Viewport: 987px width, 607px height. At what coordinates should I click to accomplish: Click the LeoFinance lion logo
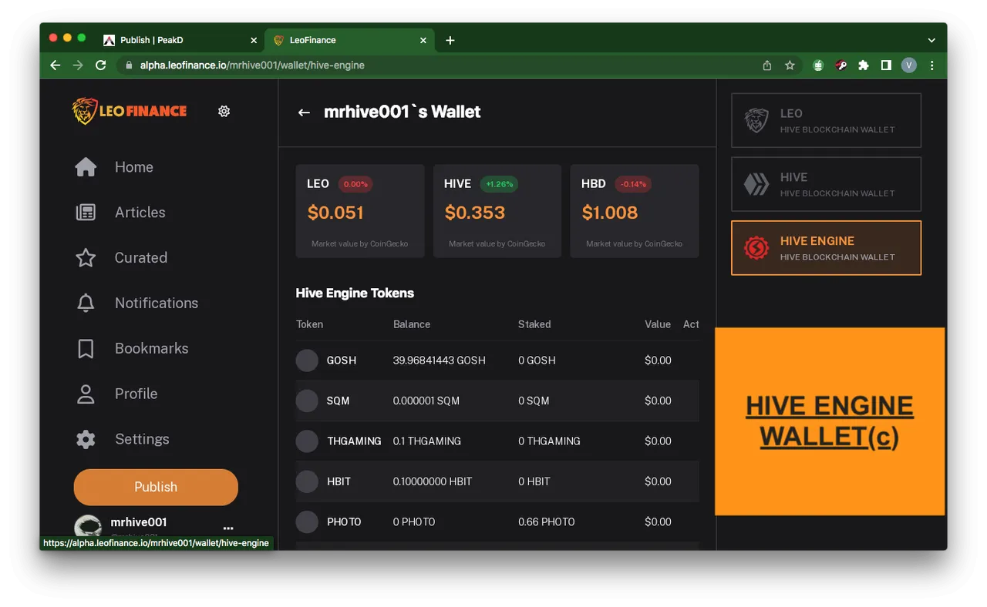click(130, 111)
